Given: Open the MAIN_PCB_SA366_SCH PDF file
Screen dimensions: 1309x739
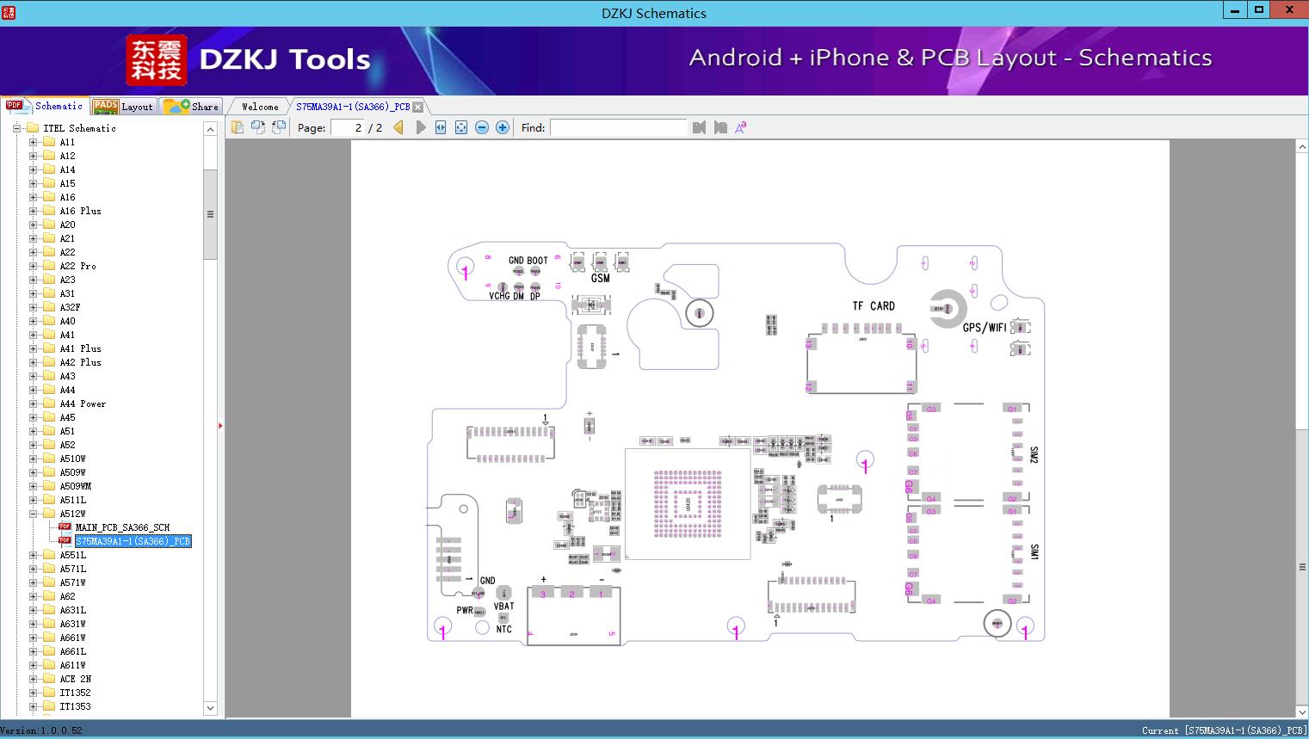Looking at the screenshot, I should [122, 527].
